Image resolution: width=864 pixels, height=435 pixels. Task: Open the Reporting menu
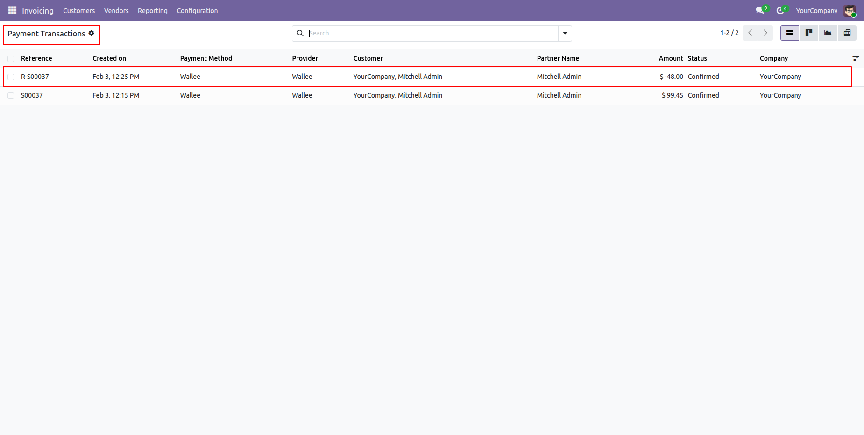point(152,11)
